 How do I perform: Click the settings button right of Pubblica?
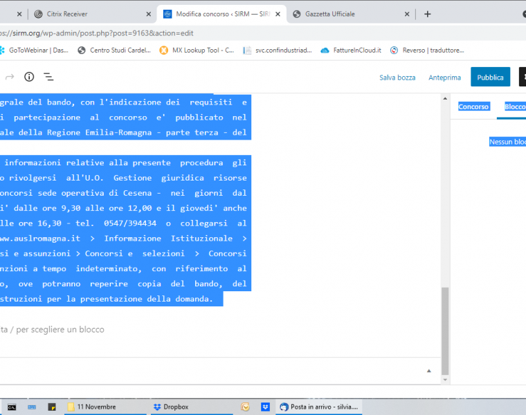523,77
